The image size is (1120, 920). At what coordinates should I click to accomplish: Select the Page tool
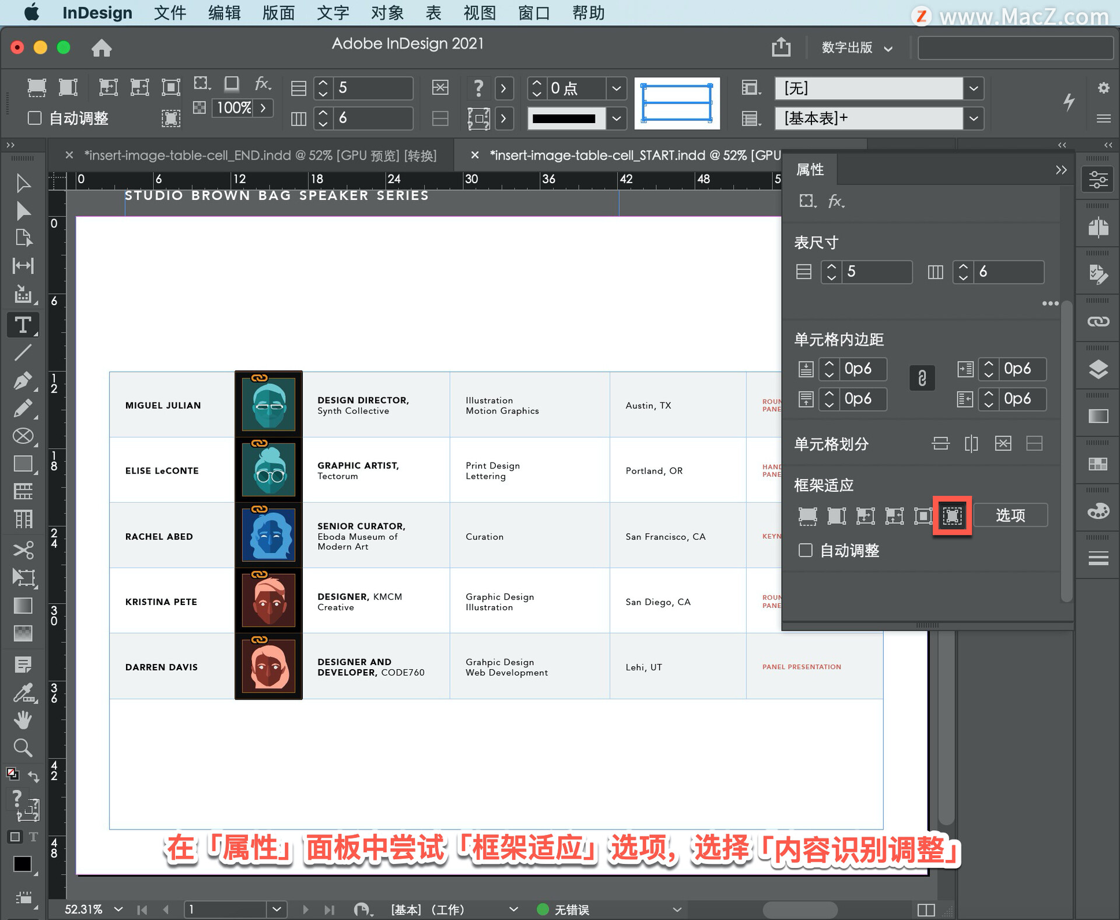23,238
